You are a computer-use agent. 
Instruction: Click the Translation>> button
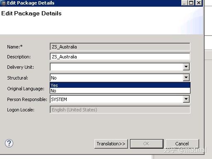[111, 144]
